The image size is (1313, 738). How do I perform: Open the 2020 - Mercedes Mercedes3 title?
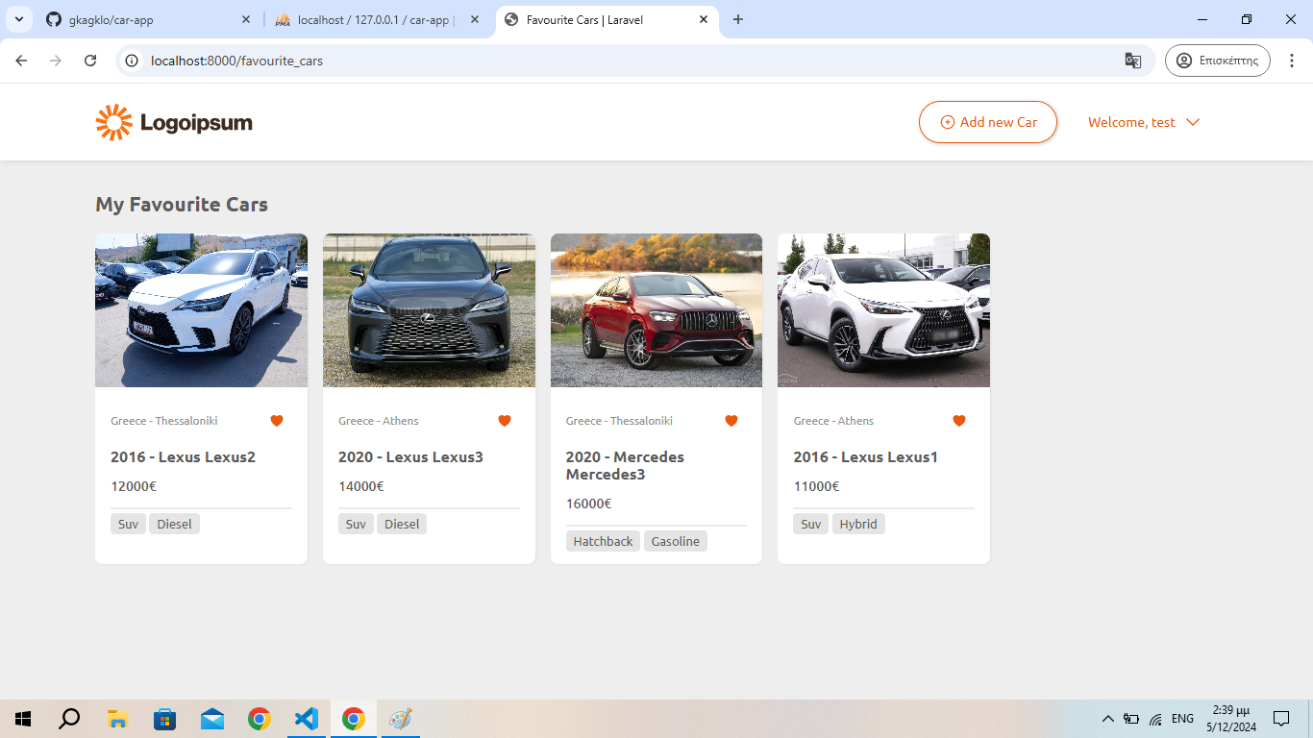pos(625,466)
